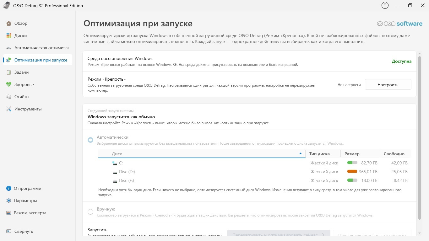The image size is (429, 241).
Task: Click the Режим эксперта icon
Action: click(9, 213)
